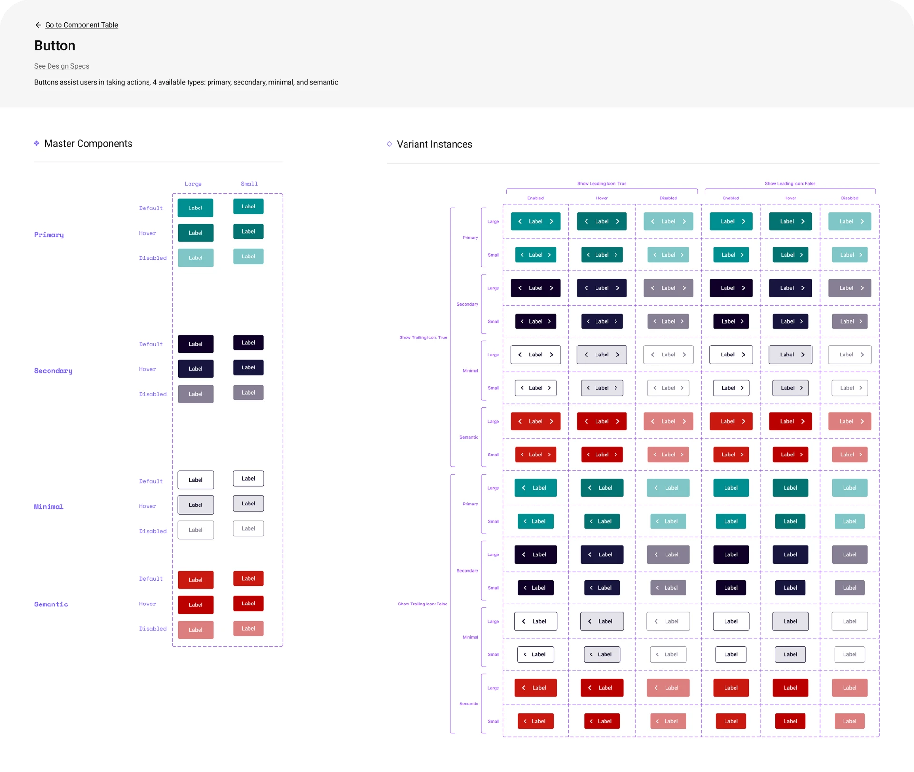The image size is (914, 772).
Task: Click Variant Secondary Small Enabled button with both icons
Action: pyautogui.click(x=536, y=321)
